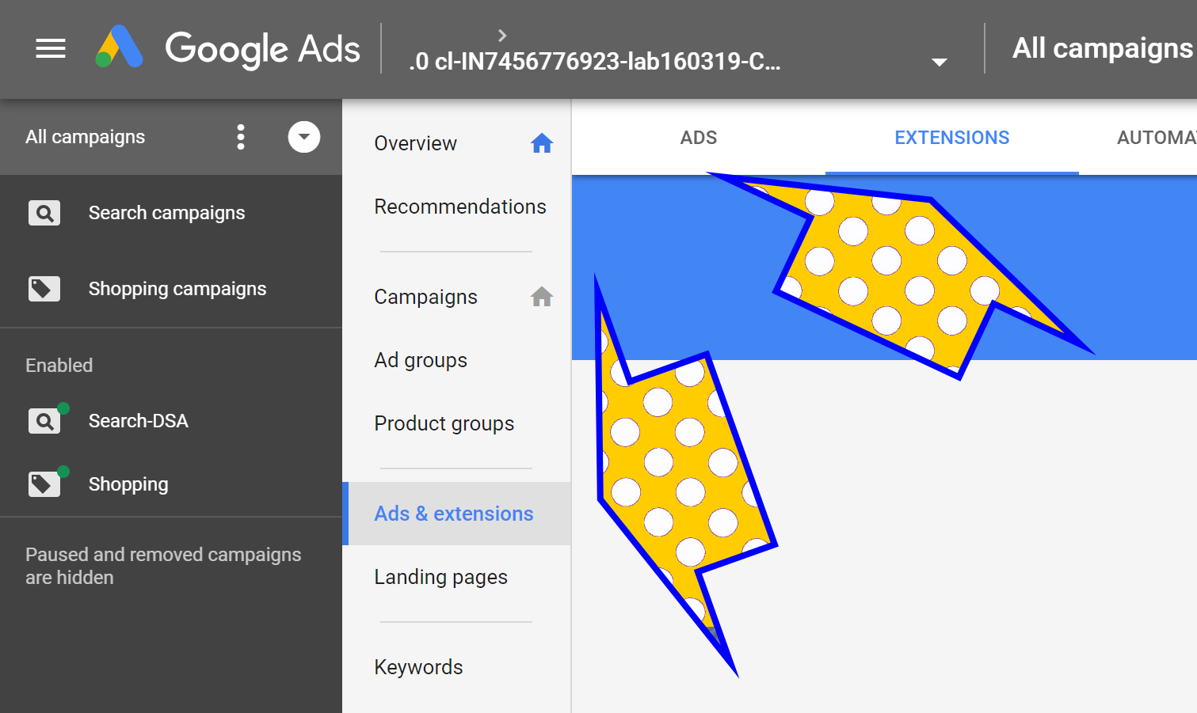This screenshot has height=713, width=1197.
Task: Open the Recommendations page
Action: click(x=460, y=207)
